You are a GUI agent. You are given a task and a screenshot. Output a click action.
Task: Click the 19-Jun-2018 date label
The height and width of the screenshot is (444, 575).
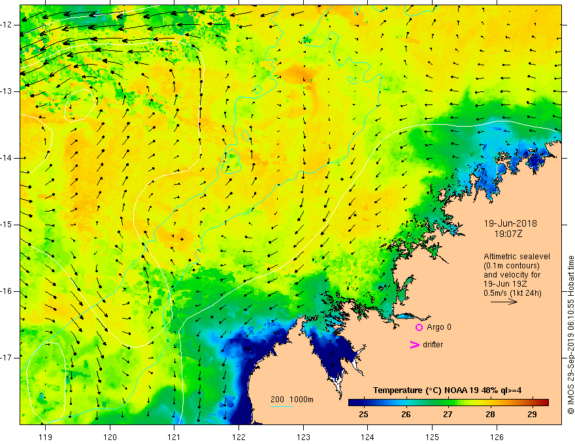coord(510,223)
